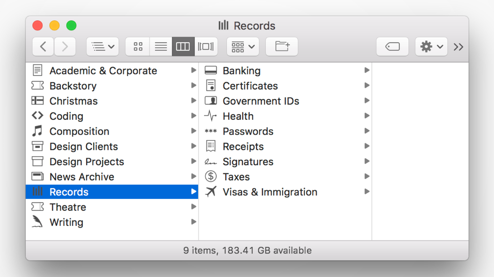The image size is (494, 277).
Task: Click the Back navigation arrow
Action: 43,47
